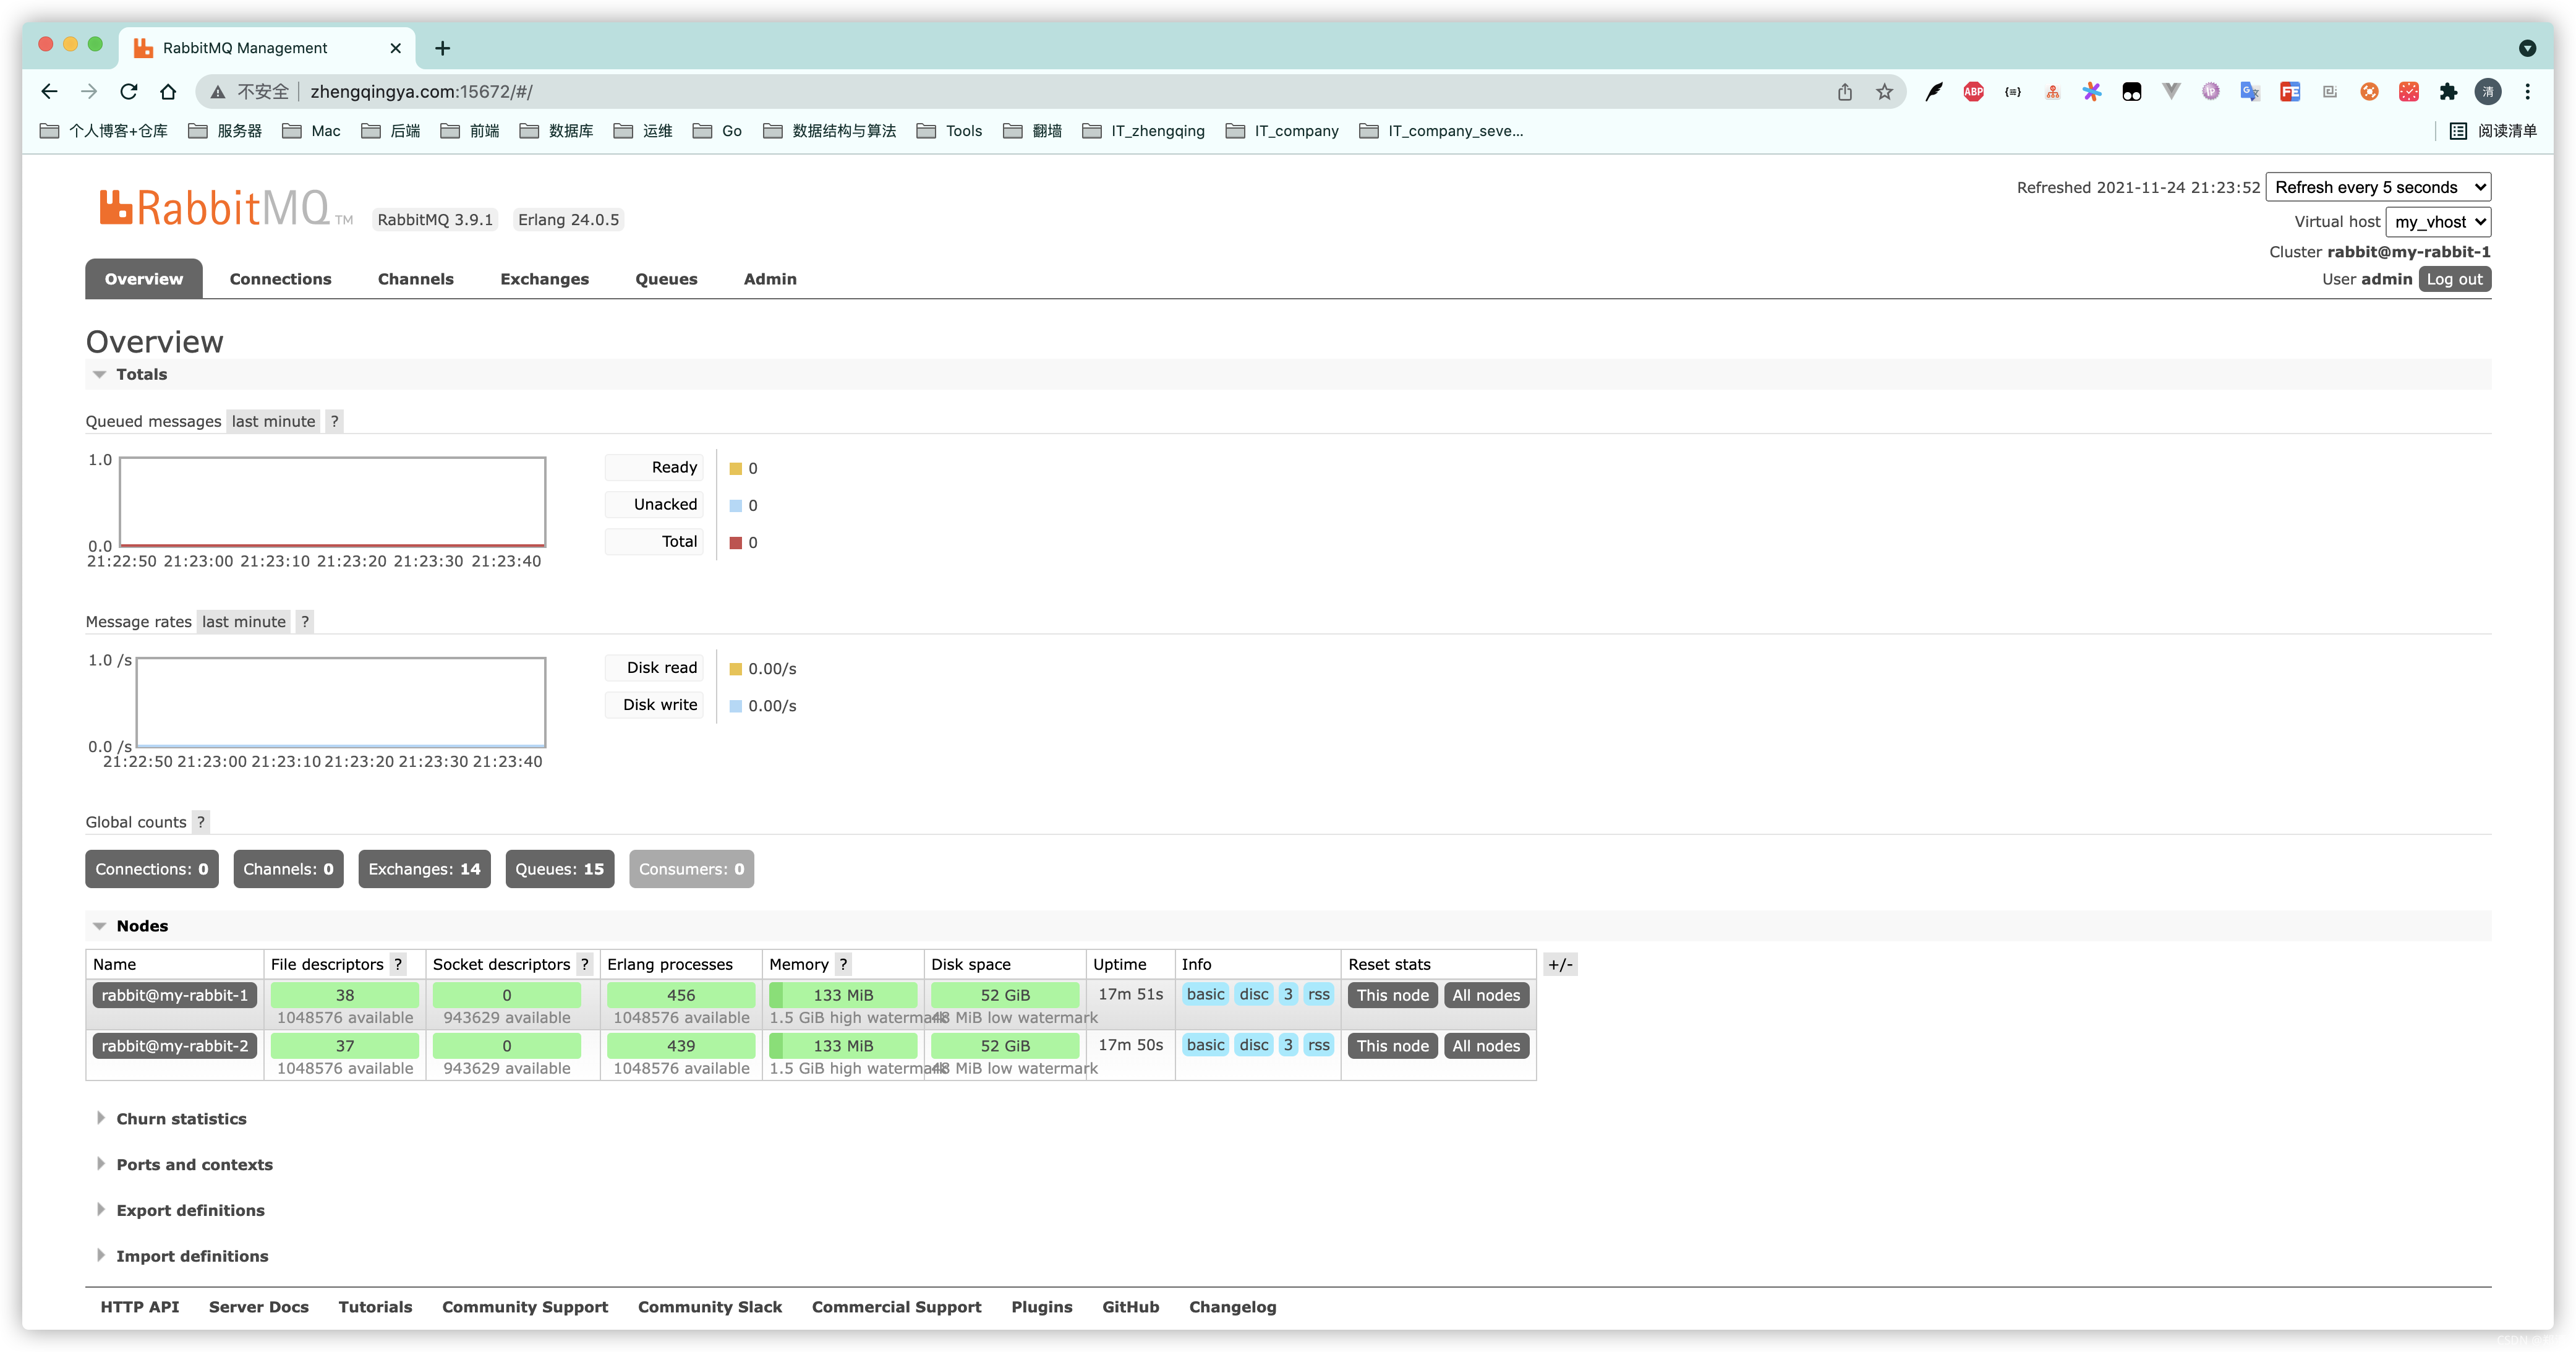
Task: Open the 数据库 bookmarks folder
Action: tap(557, 131)
